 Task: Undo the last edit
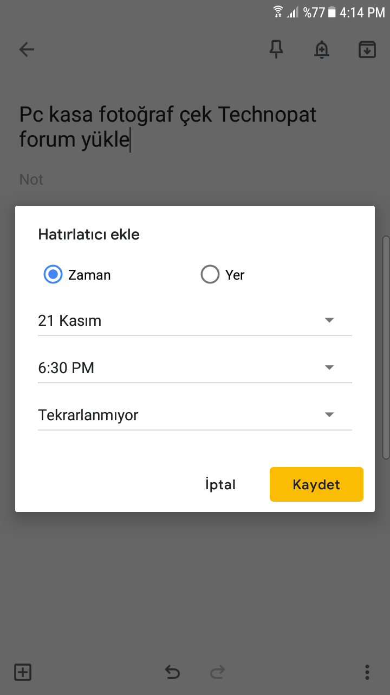click(x=172, y=672)
